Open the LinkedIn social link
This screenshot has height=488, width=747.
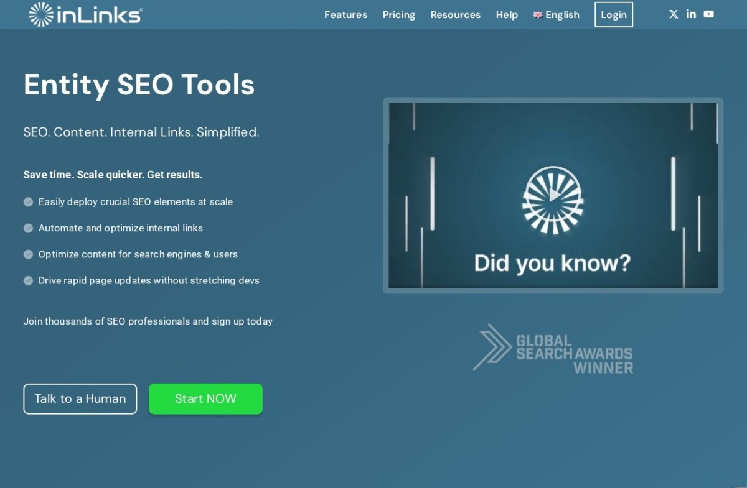coord(691,14)
